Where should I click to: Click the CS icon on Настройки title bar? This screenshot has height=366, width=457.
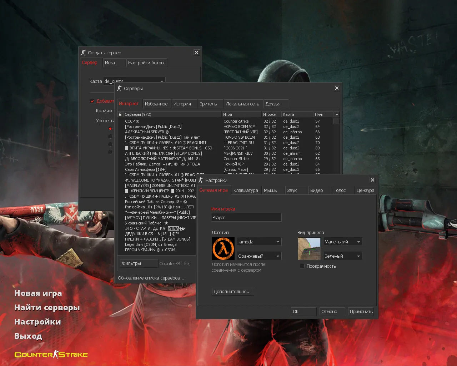201,180
